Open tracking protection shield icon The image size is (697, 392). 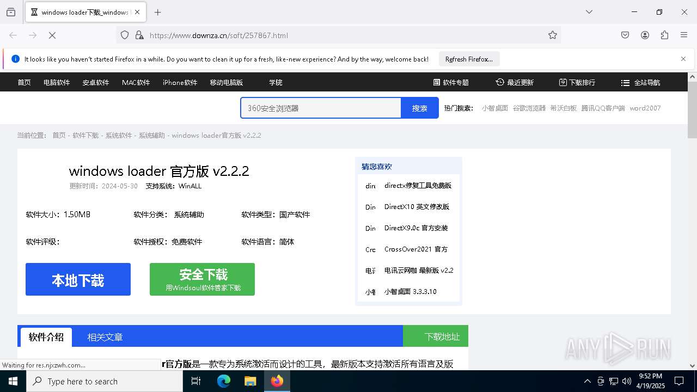pos(125,35)
